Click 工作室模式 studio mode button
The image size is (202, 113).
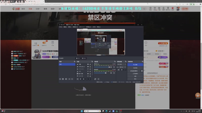click(135, 74)
